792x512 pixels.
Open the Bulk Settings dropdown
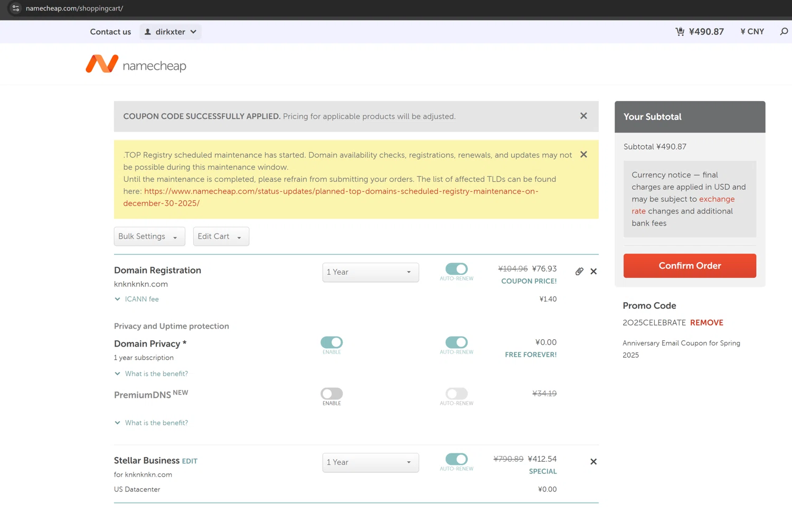click(149, 236)
